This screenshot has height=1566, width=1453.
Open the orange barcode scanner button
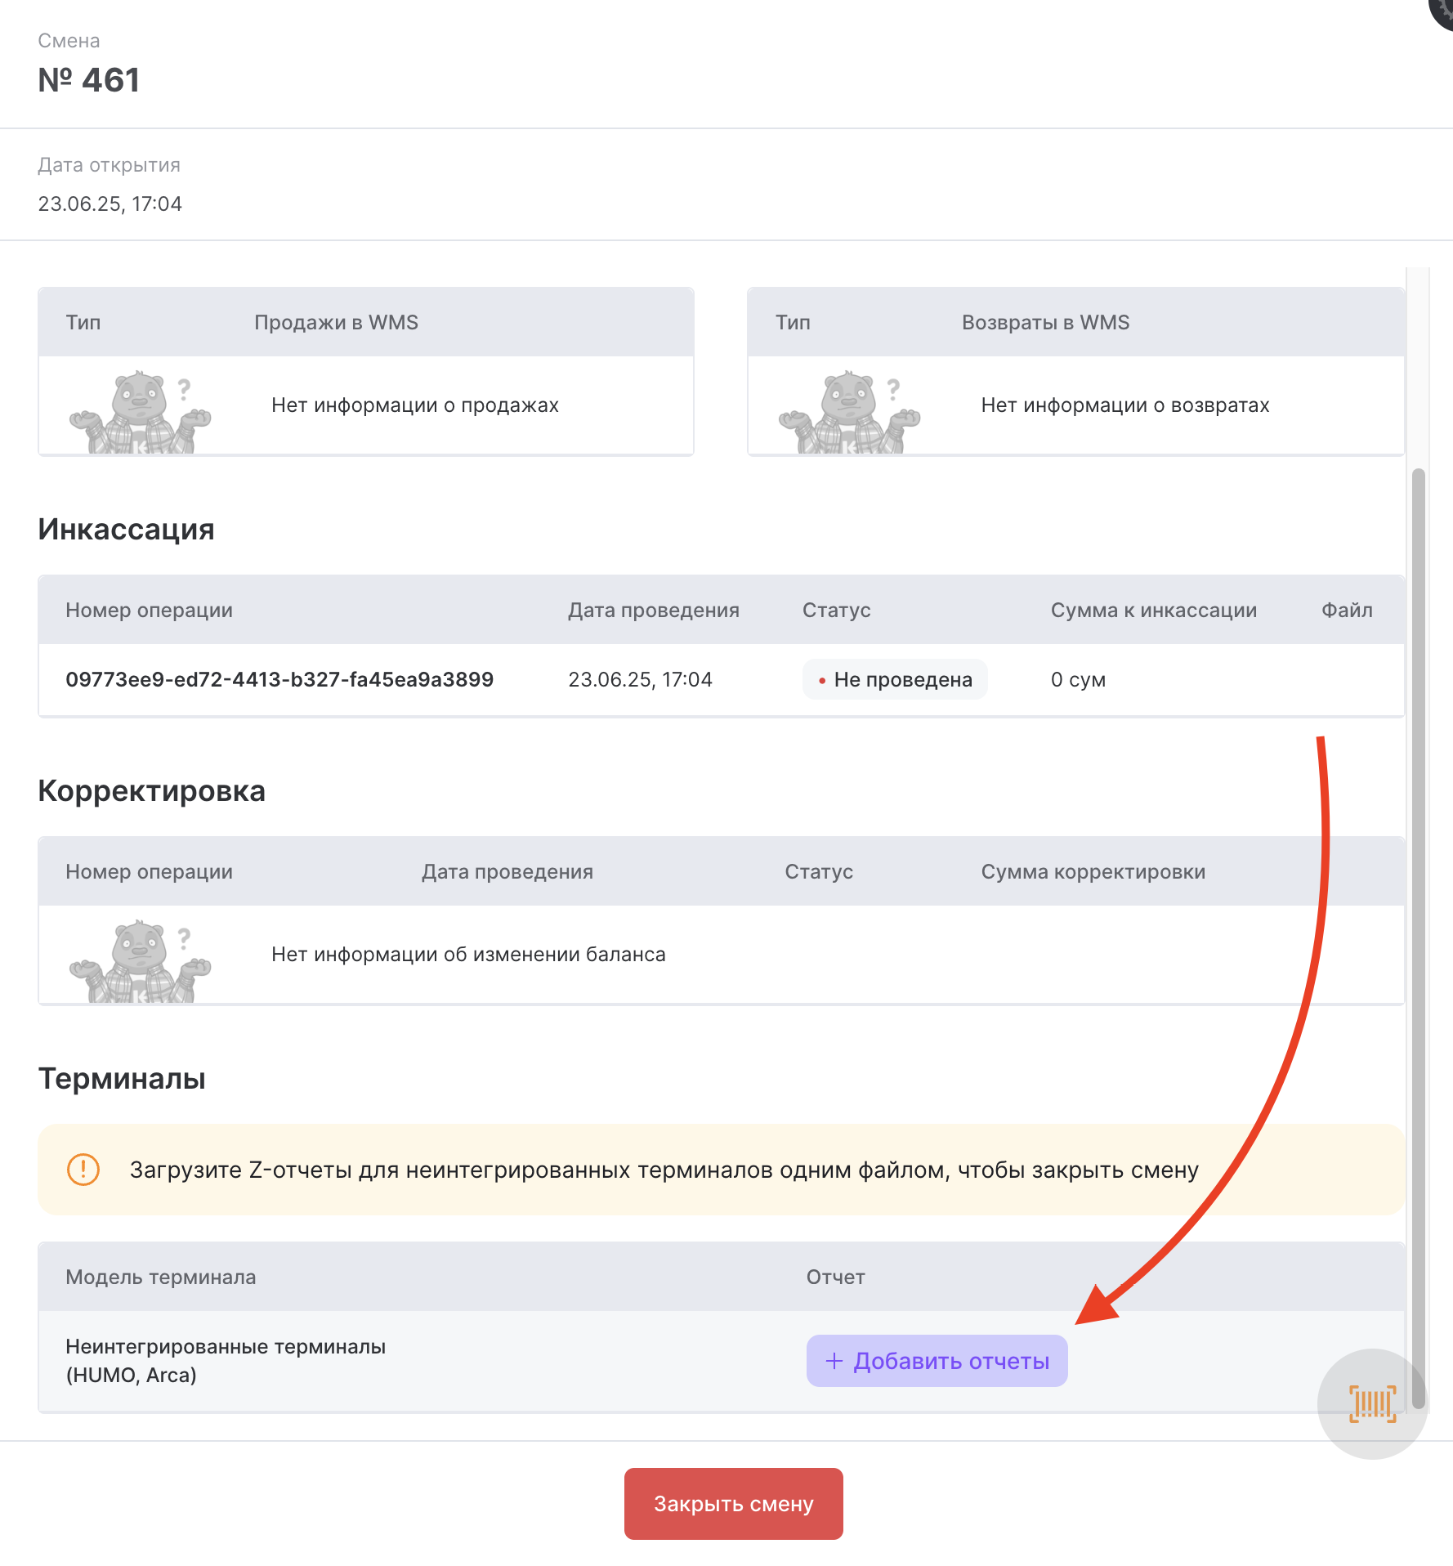coord(1372,1403)
